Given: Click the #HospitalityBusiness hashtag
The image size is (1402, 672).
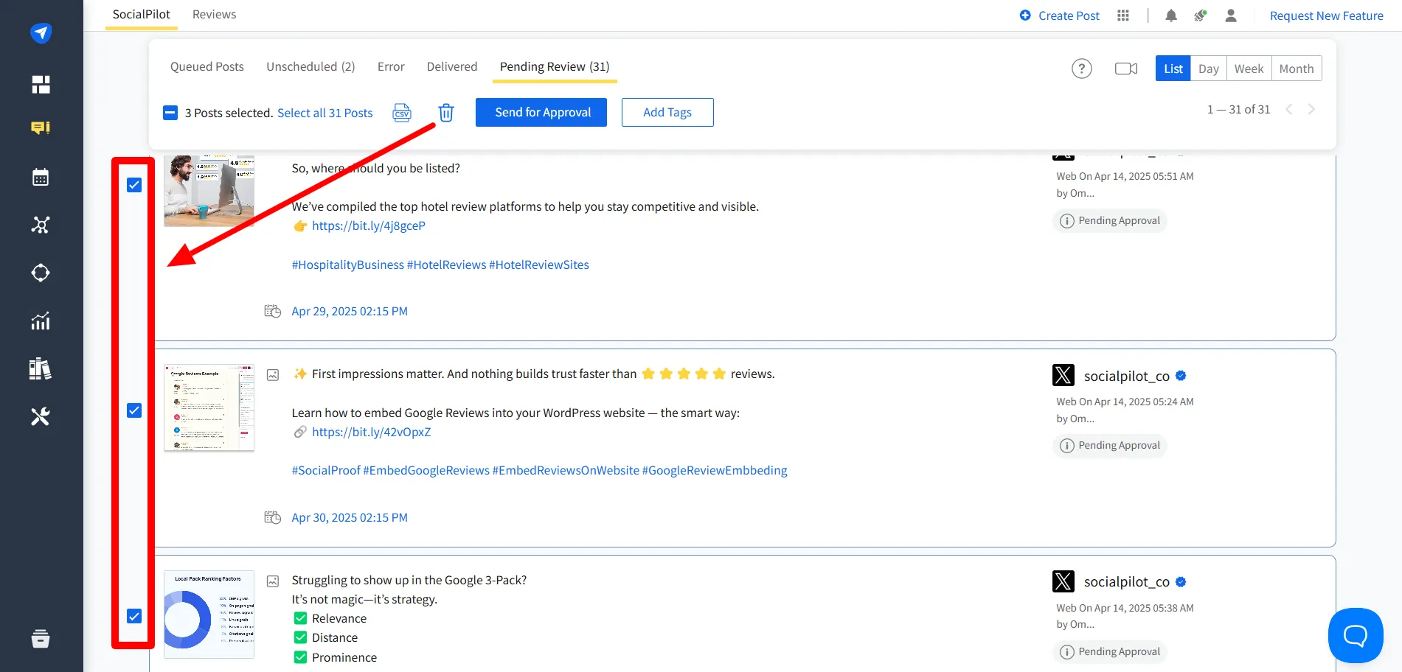Looking at the screenshot, I should click(x=348, y=265).
